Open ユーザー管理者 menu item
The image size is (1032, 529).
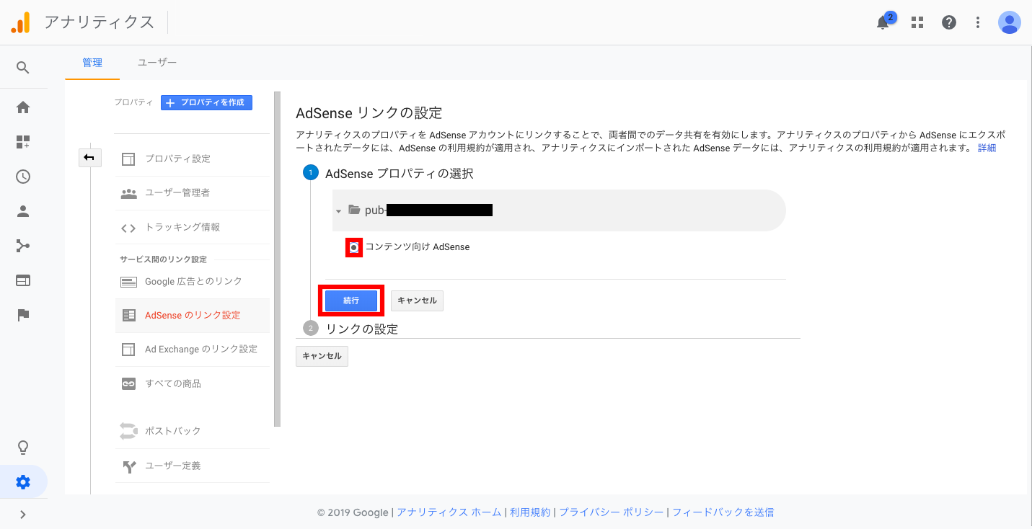pos(192,193)
